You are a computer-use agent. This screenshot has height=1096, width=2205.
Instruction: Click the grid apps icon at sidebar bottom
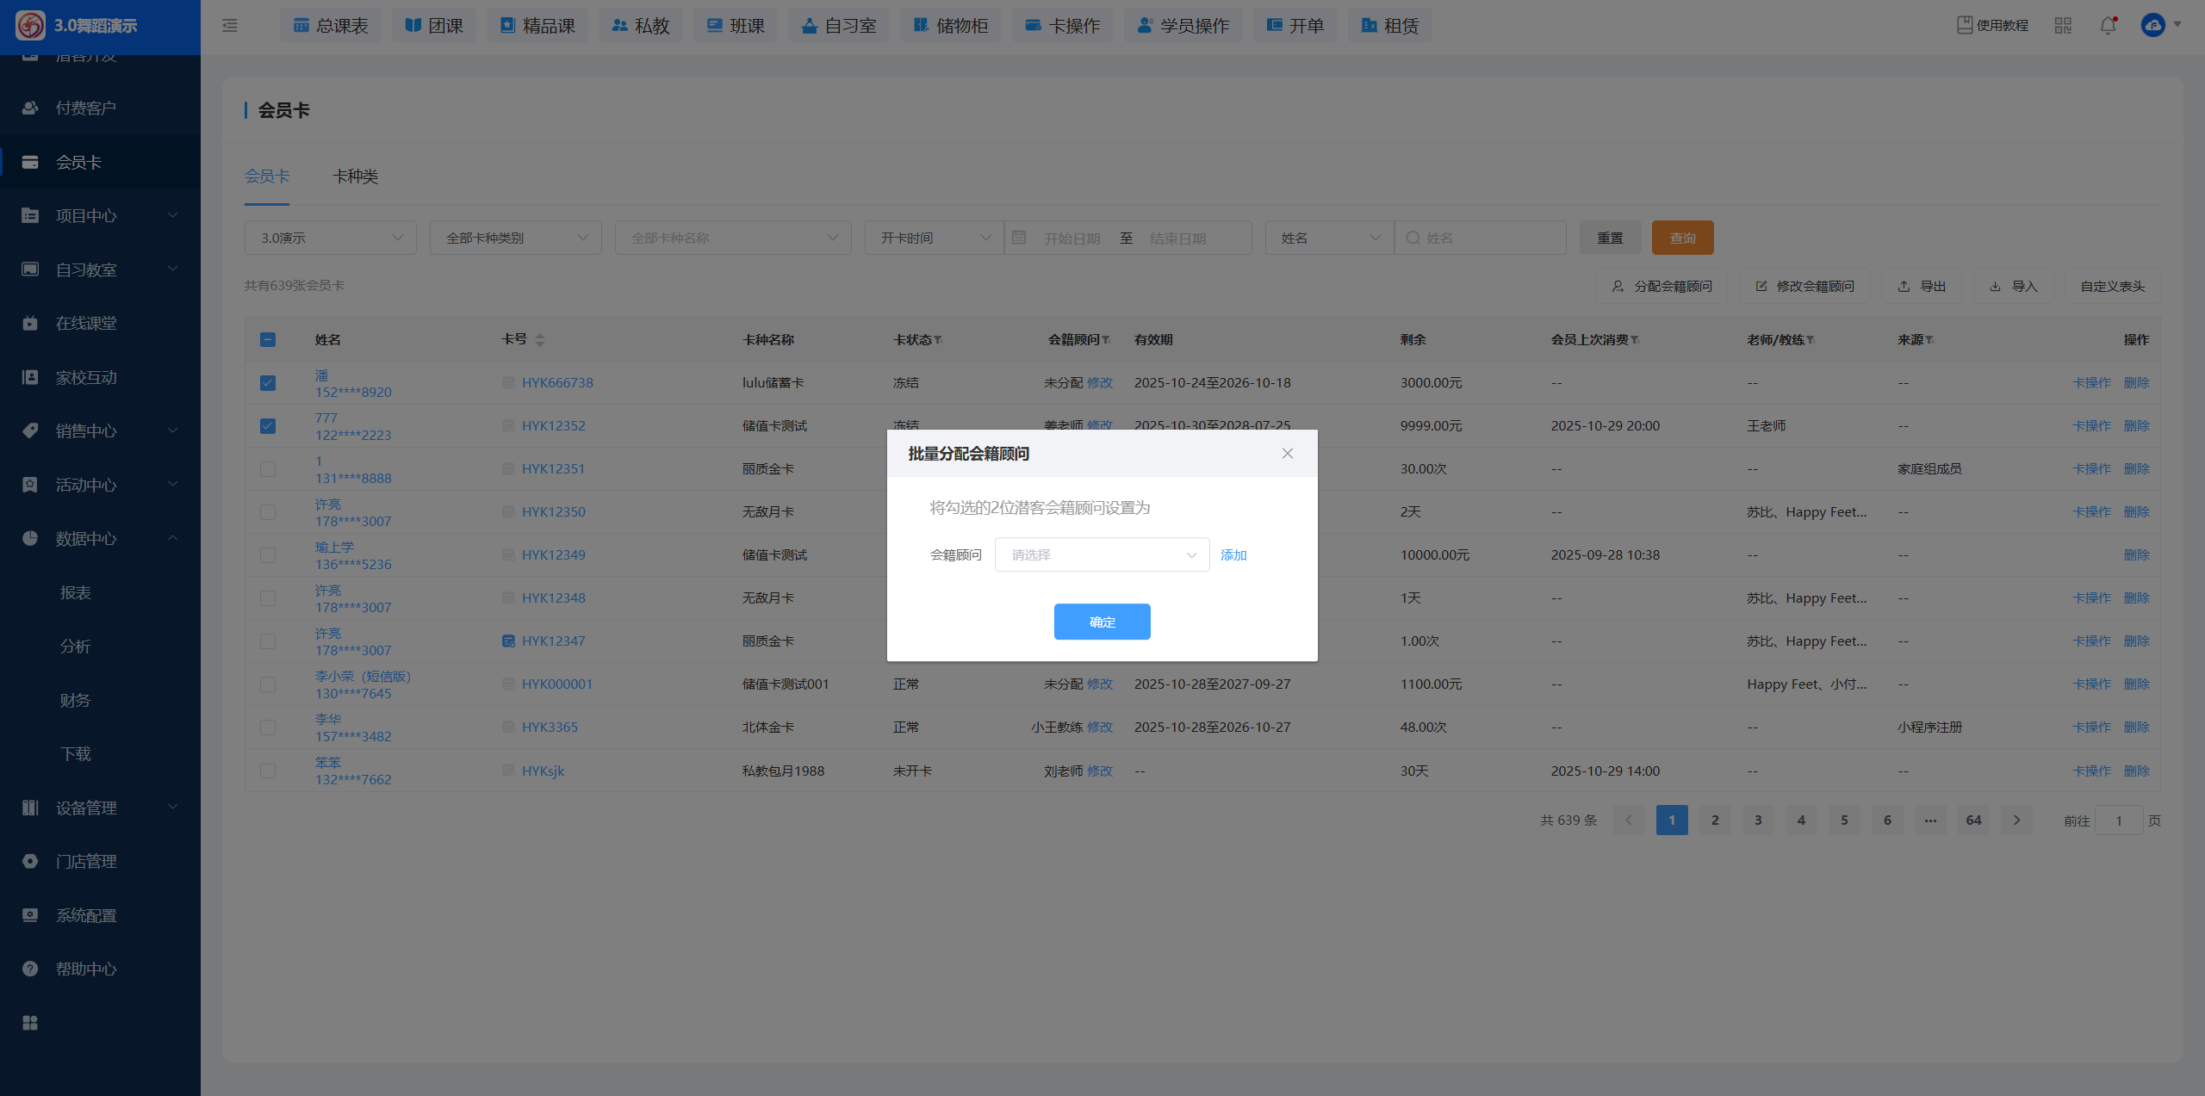[30, 1022]
